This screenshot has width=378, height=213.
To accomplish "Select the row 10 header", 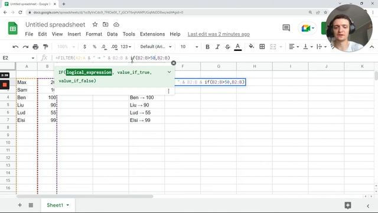I will tap(8, 143).
